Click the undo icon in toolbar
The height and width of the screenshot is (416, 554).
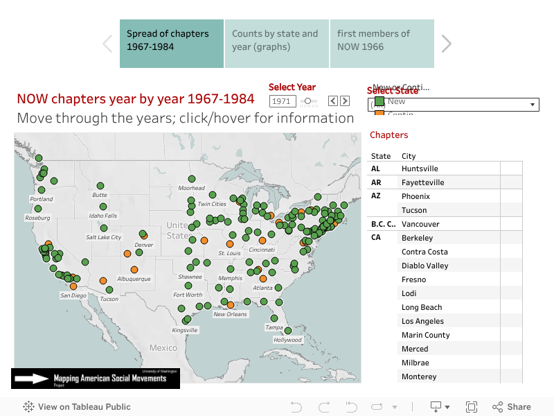pyautogui.click(x=296, y=407)
